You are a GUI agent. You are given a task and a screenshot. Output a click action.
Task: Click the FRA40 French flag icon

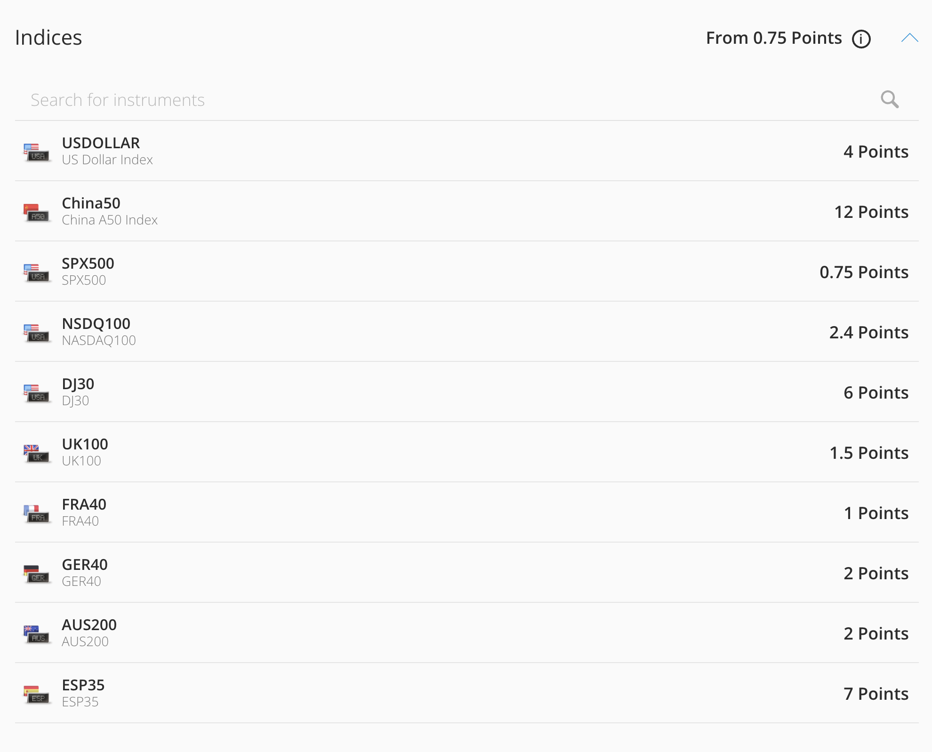pyautogui.click(x=37, y=513)
